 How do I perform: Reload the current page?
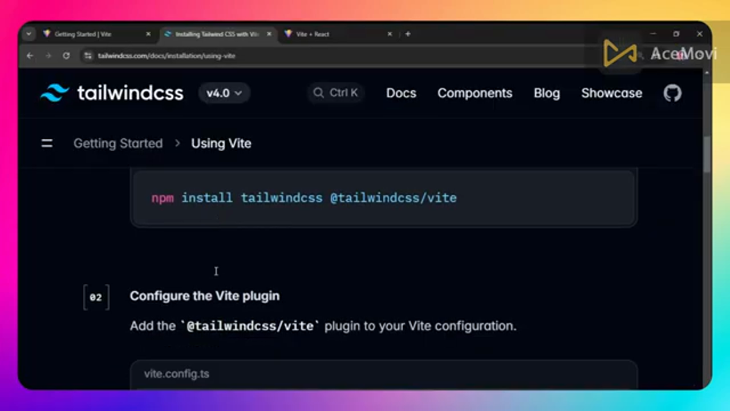(x=66, y=56)
